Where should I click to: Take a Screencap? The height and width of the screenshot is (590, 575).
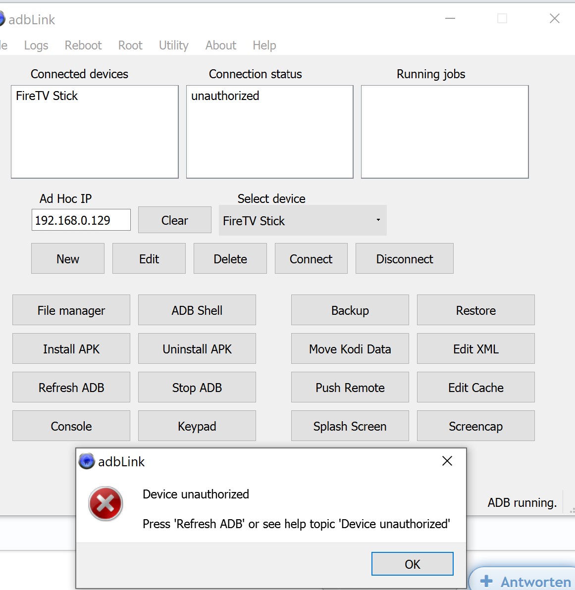476,426
